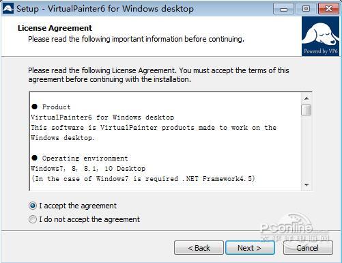Image resolution: width=342 pixels, height=263 pixels.
Task: Close the Setup window
Action: click(329, 9)
